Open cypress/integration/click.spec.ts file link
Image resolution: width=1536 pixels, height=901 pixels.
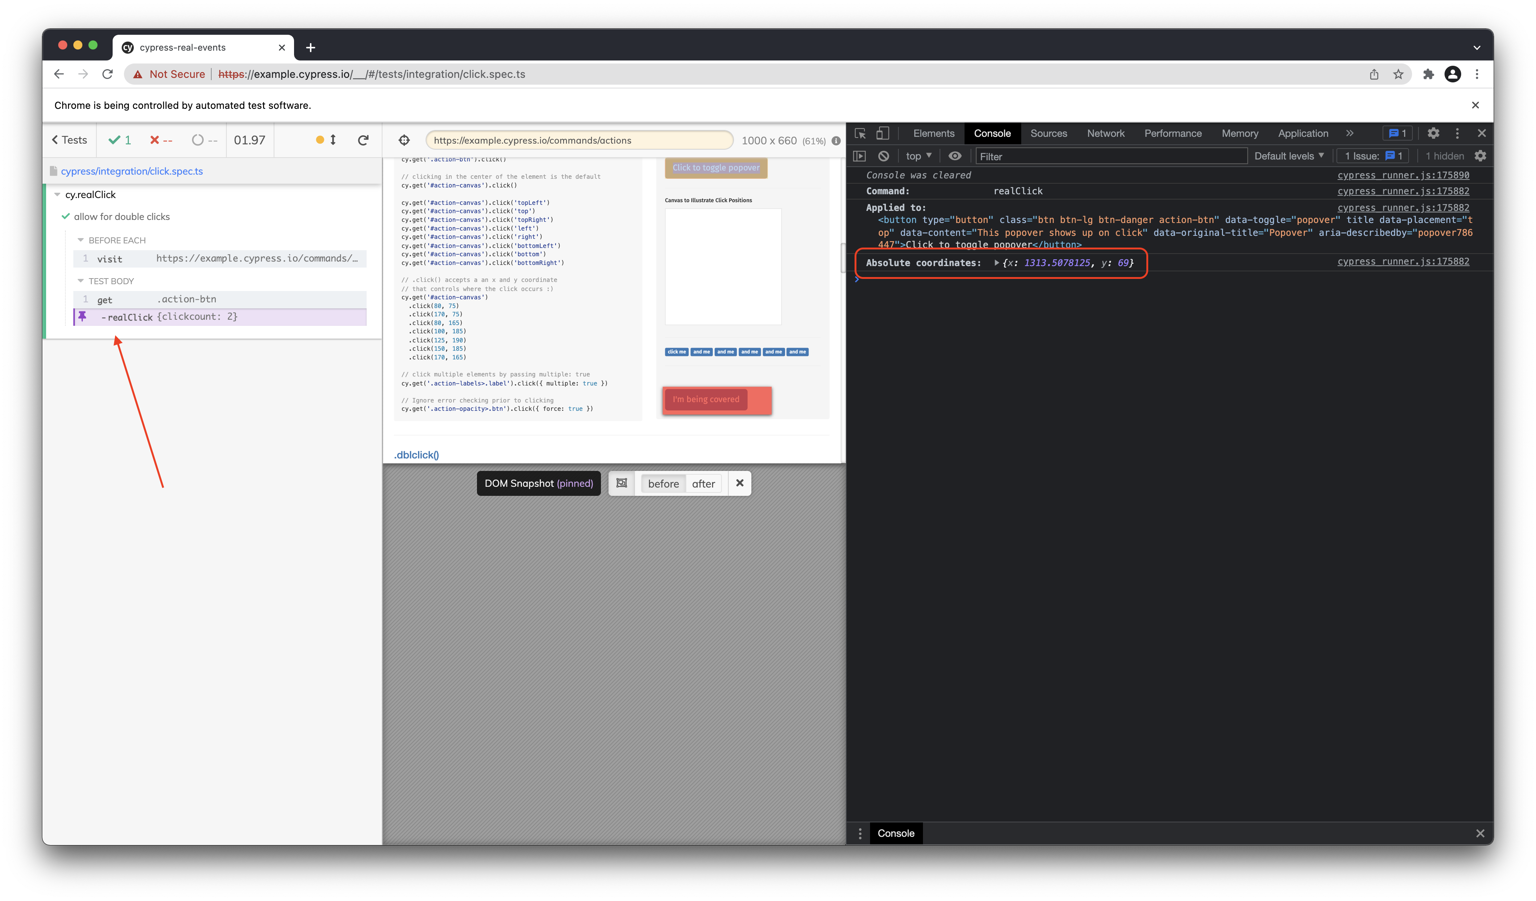[132, 171]
